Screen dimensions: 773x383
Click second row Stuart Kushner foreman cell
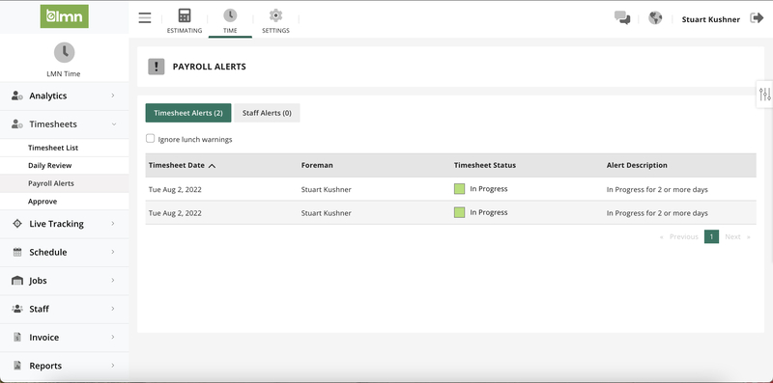(x=327, y=213)
